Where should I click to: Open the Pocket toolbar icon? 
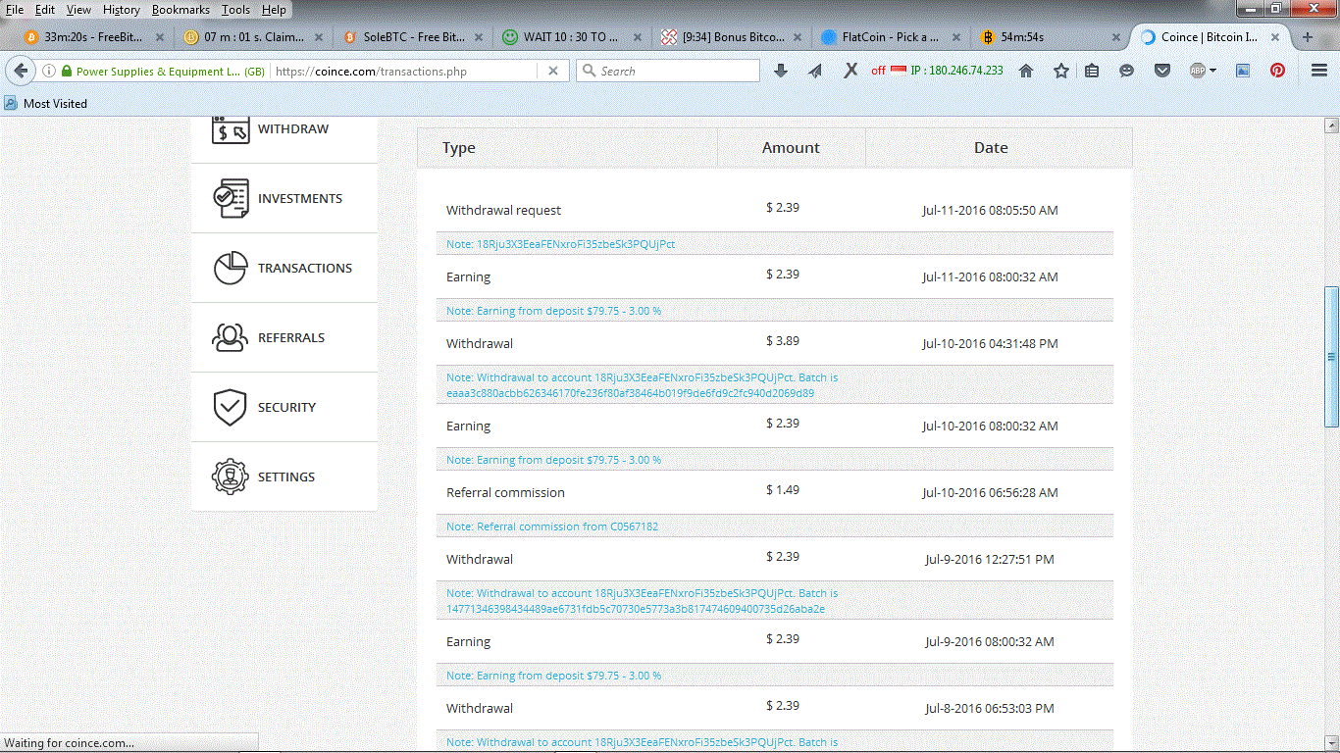[1162, 71]
